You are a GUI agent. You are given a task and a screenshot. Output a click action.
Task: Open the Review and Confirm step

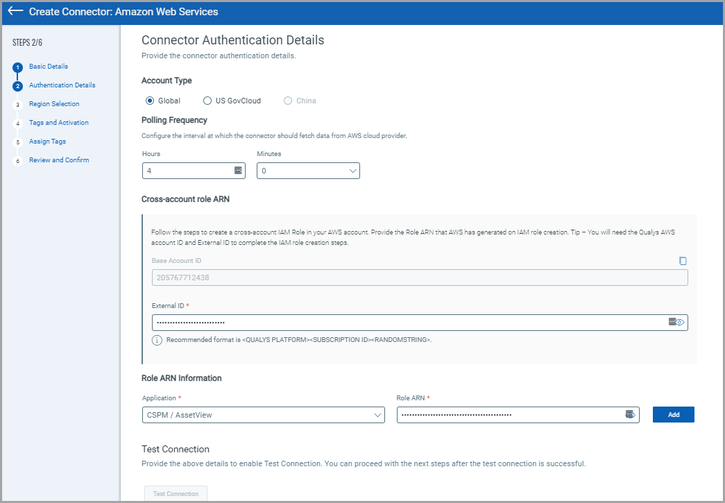pyautogui.click(x=59, y=160)
